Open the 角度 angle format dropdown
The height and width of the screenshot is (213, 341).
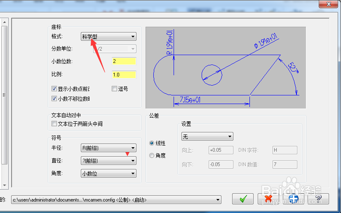108,174
